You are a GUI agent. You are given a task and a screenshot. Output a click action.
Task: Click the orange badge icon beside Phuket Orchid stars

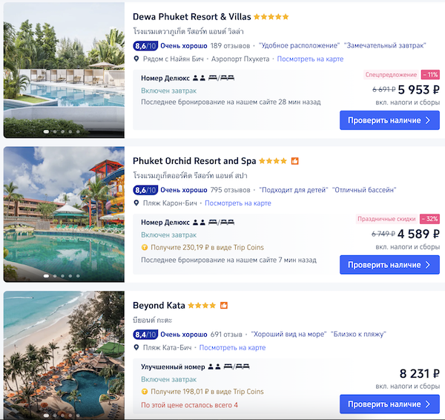click(x=294, y=161)
